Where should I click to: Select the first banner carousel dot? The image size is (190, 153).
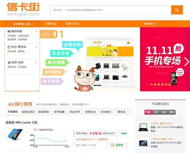151,84
